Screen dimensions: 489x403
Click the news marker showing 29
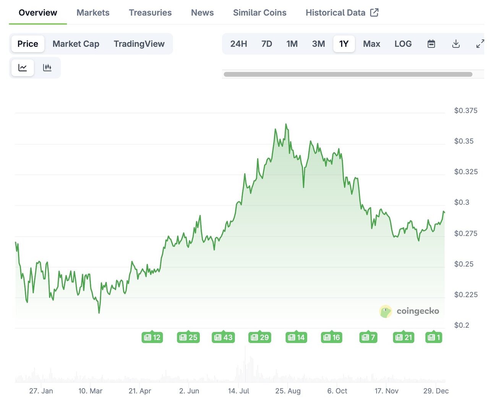tap(259, 337)
